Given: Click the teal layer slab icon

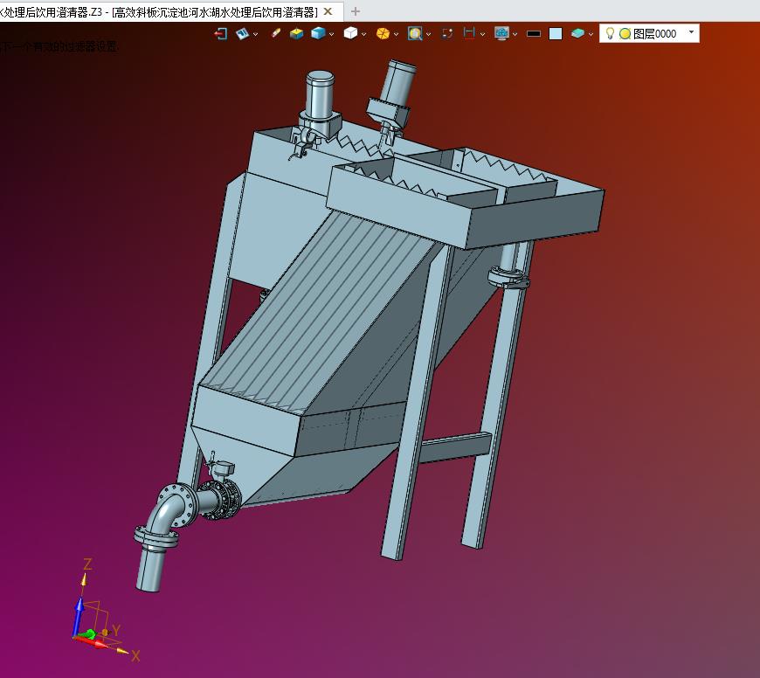Looking at the screenshot, I should coord(577,33).
